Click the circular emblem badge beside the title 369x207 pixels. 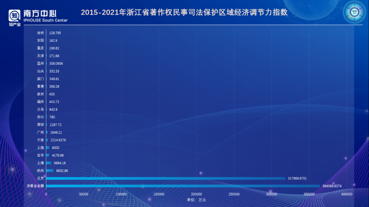click(354, 12)
